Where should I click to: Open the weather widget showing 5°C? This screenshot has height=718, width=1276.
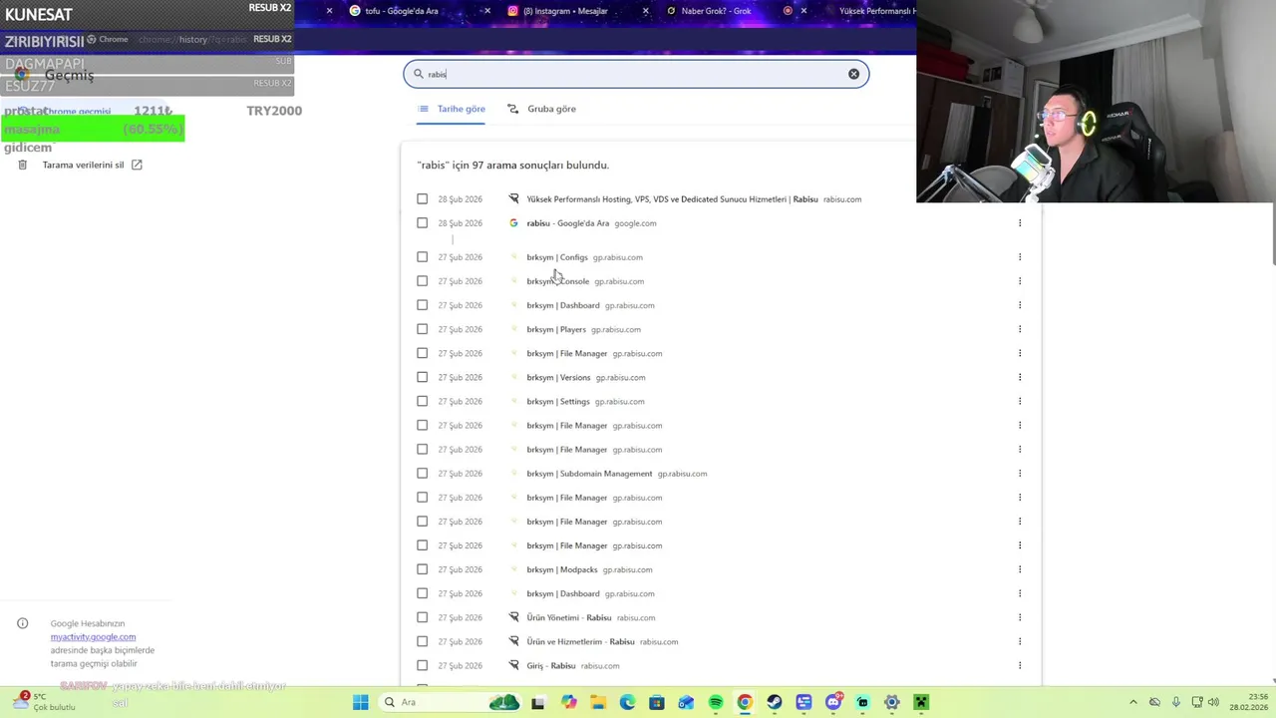(44, 702)
